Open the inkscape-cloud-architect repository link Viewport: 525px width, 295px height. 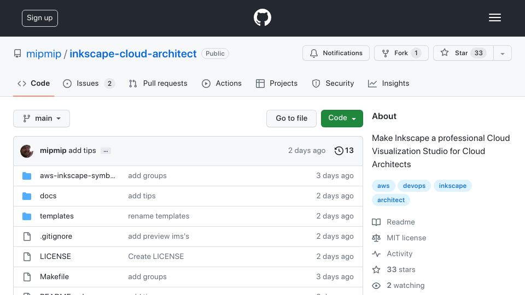(133, 54)
